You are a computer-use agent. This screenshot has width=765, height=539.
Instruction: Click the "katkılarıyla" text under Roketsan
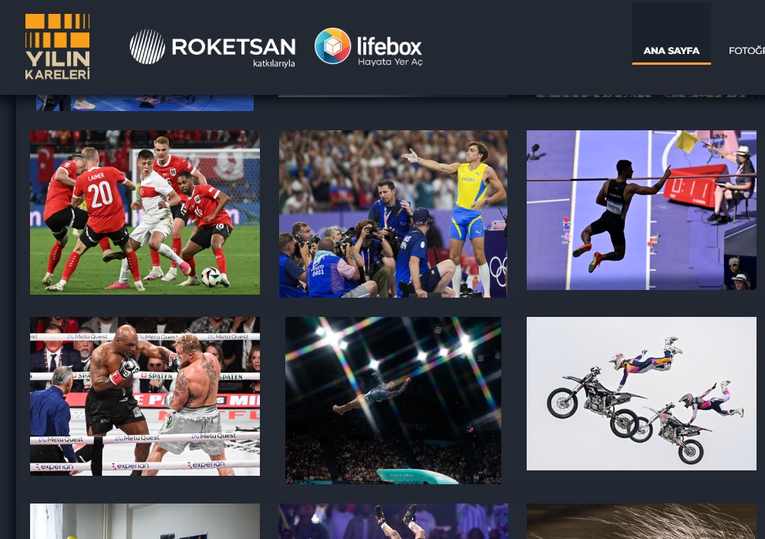pyautogui.click(x=274, y=63)
